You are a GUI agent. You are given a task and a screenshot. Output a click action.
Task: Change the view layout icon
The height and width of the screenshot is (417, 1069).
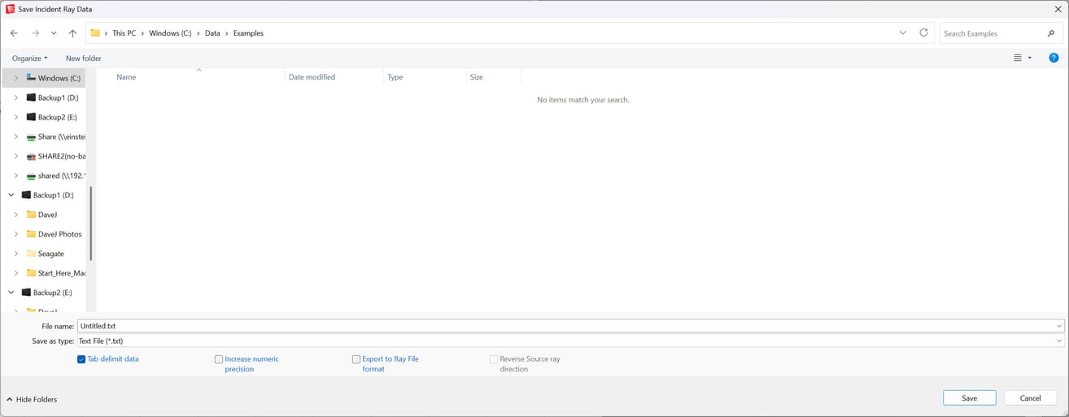[1018, 58]
